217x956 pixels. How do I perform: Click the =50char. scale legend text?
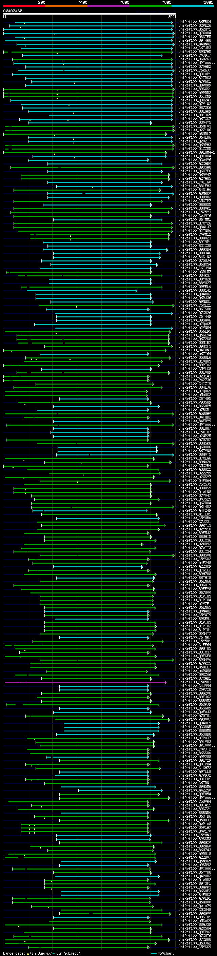[165, 953]
